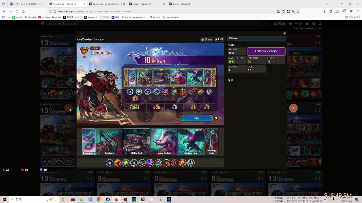Open the Gmail bookmark
Viewport: 362px width, 203px height.
click(x=57, y=17)
